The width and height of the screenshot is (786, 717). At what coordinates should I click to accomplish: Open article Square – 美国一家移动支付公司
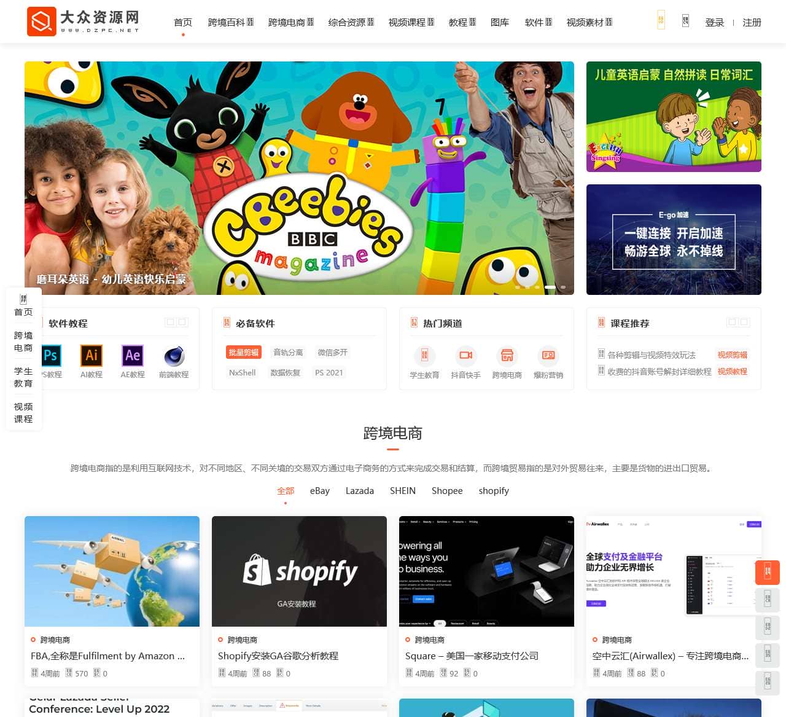(x=472, y=656)
